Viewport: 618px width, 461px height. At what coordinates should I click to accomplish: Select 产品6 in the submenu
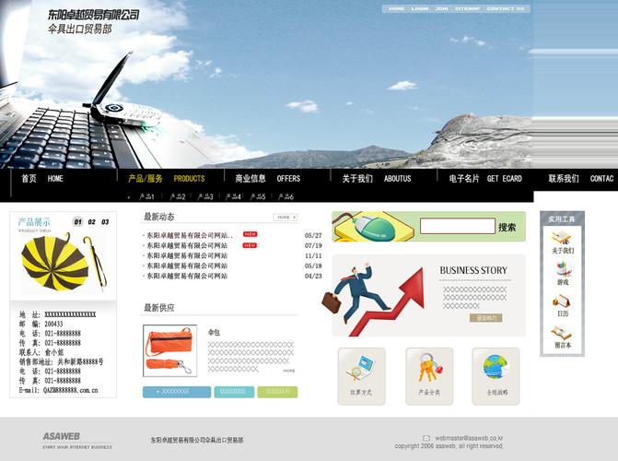[x=286, y=196]
